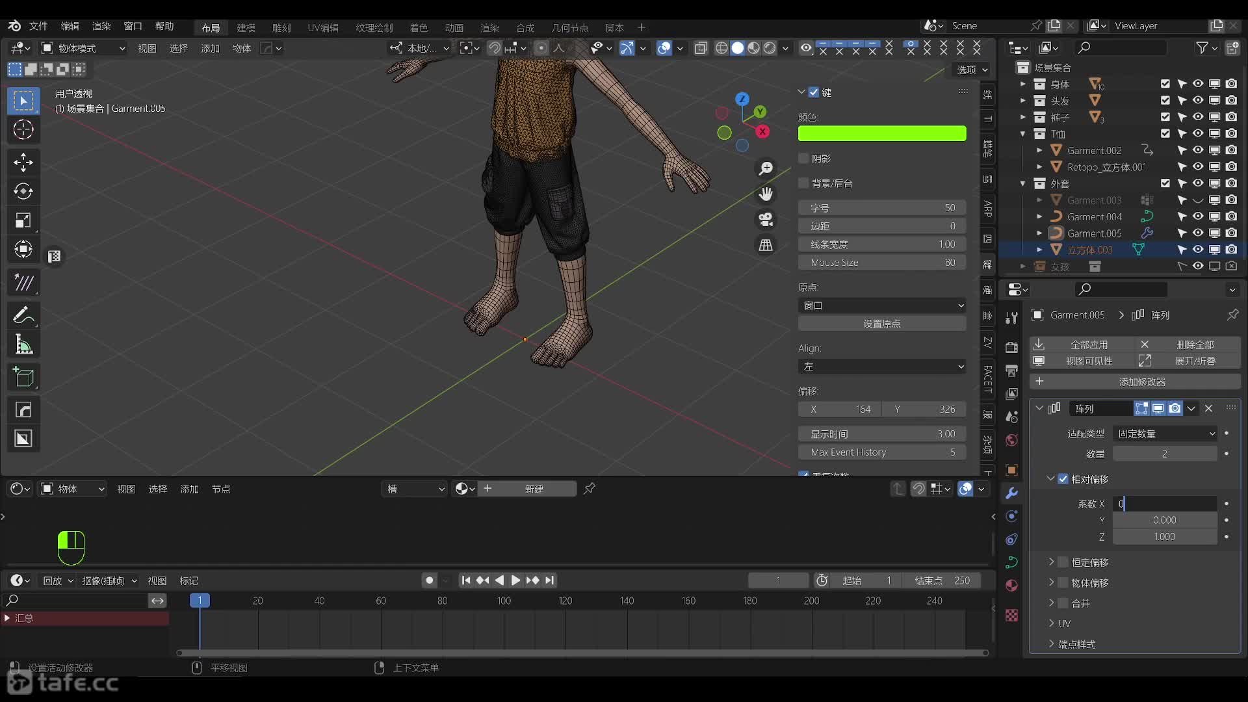Play the animation in reverse
1248x702 pixels.
(499, 580)
